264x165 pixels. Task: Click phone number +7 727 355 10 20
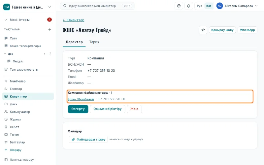click(101, 71)
